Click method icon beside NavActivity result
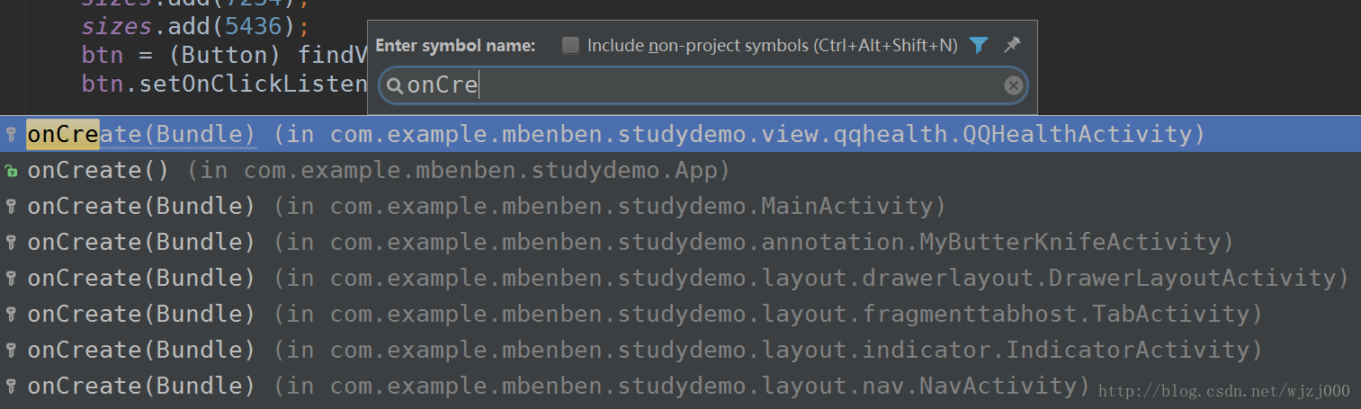1361x409 pixels. 12,387
